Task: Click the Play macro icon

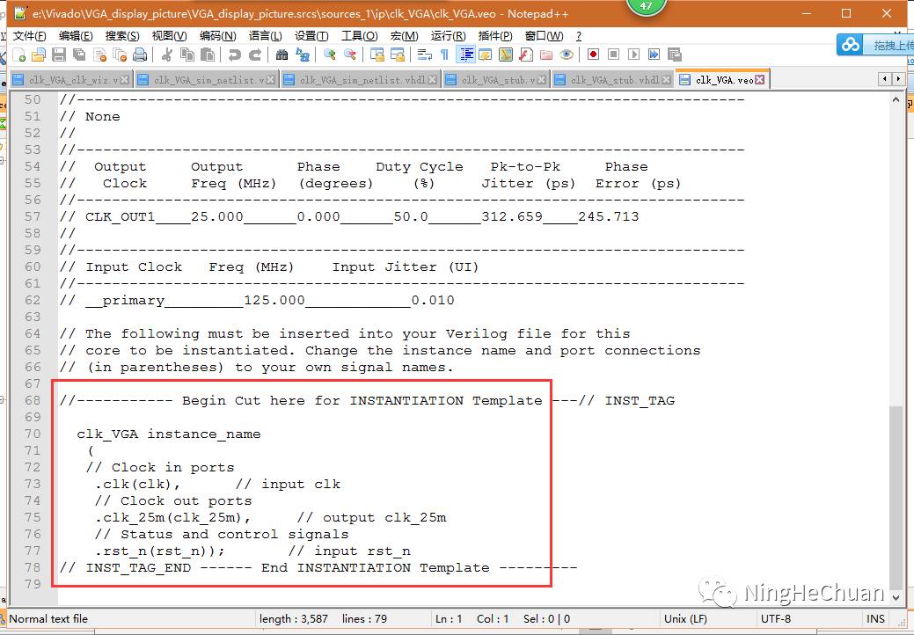Action: pyautogui.click(x=634, y=55)
